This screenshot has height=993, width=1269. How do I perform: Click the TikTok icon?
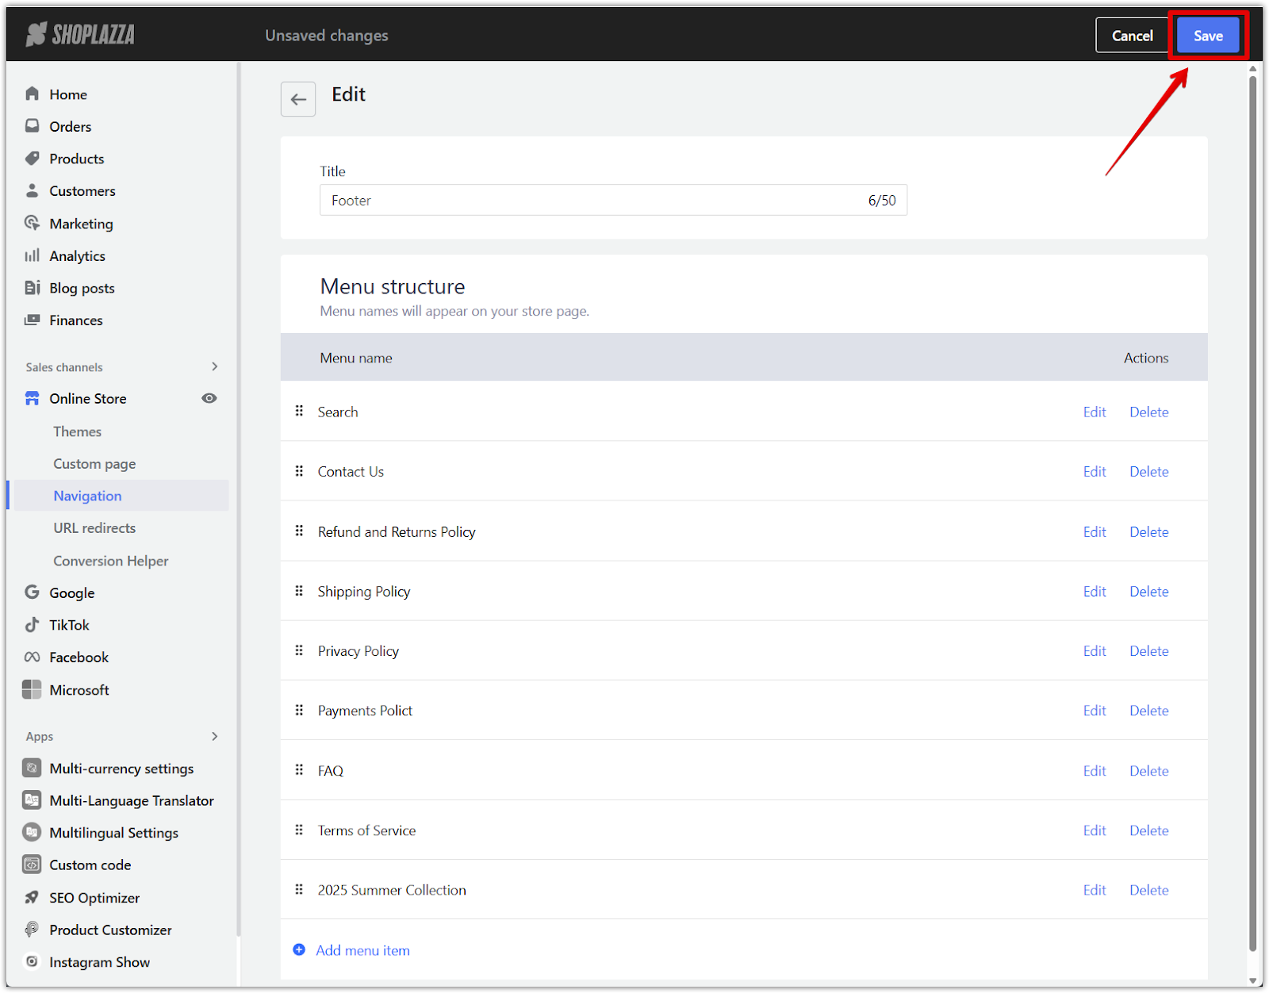point(32,624)
